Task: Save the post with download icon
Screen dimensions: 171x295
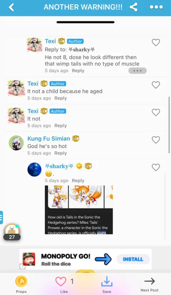Action: (x=107, y=281)
